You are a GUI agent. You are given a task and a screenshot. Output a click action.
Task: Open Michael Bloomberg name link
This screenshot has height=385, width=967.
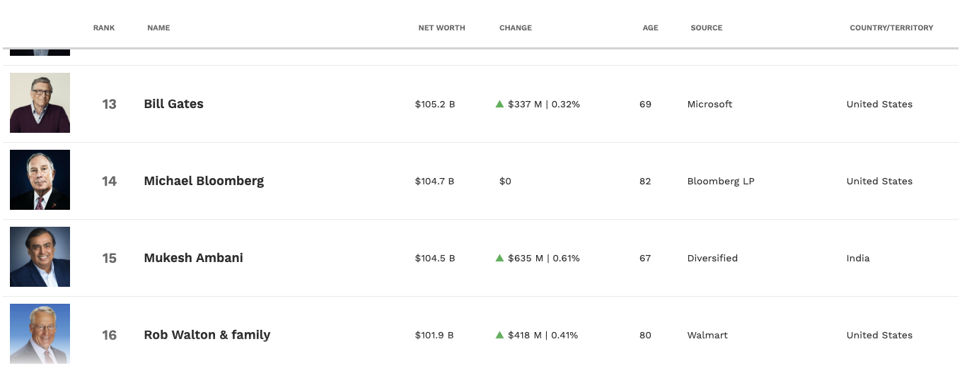(204, 181)
